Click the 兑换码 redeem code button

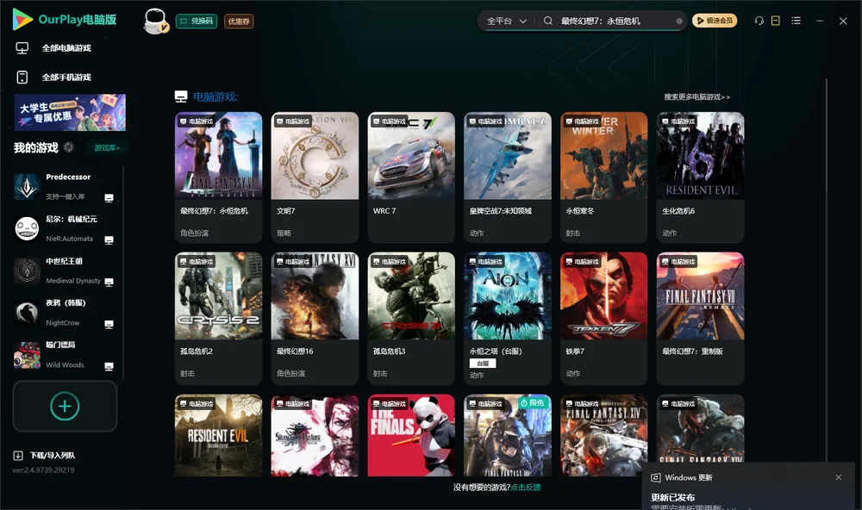(x=197, y=21)
